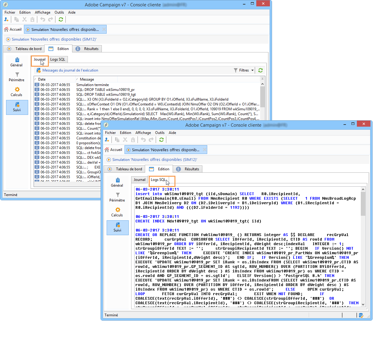The width and height of the screenshot is (382, 340).
Task: Open Tableau de bord tab in front window
Action: pyautogui.click(x=125, y=169)
